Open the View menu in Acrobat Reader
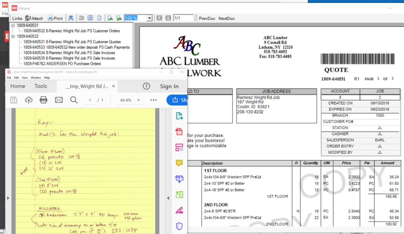This screenshot has height=234, width=404. 25,77
